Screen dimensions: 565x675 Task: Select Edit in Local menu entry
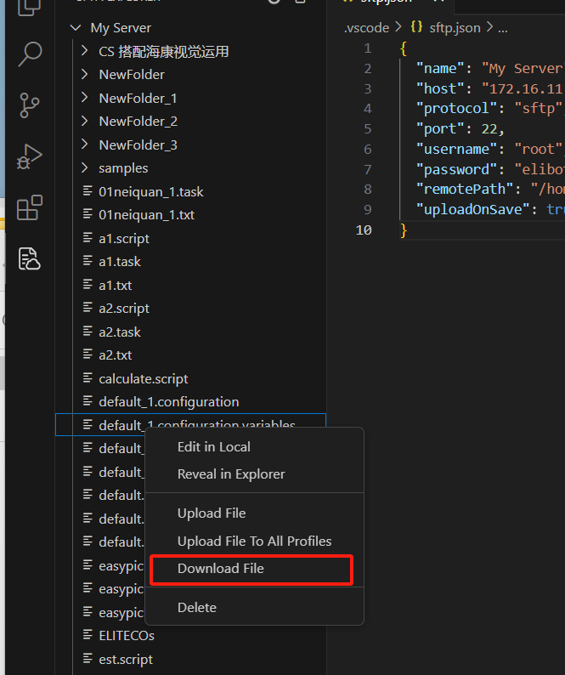click(213, 447)
